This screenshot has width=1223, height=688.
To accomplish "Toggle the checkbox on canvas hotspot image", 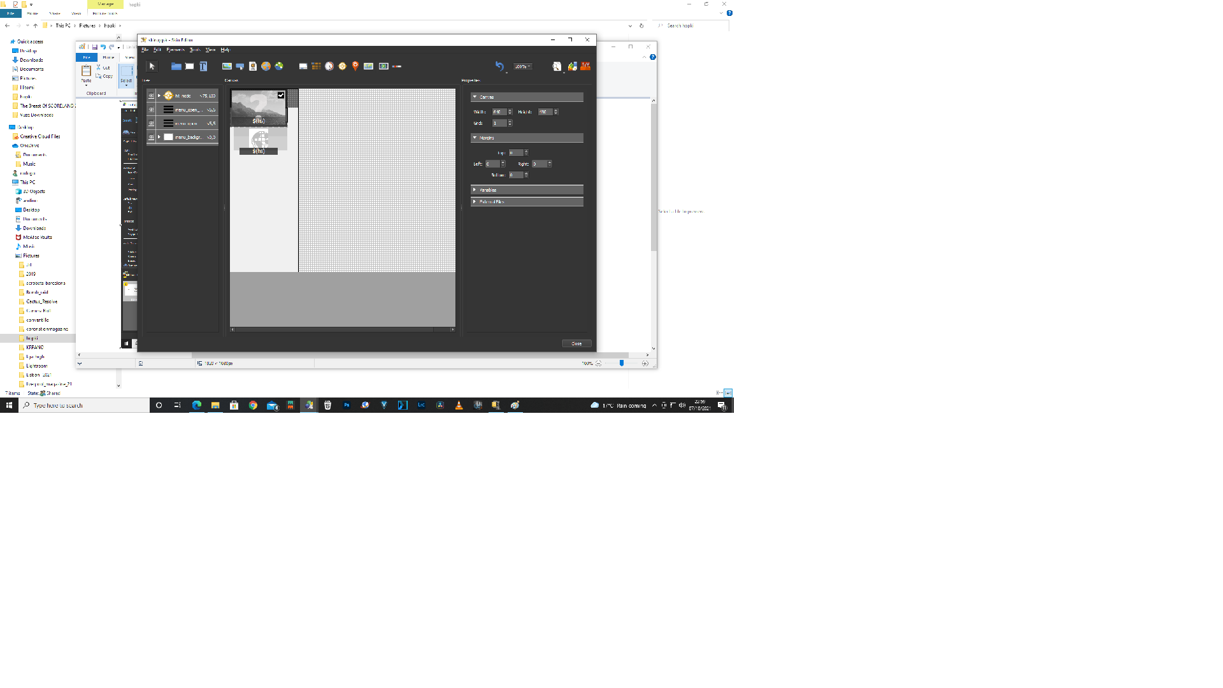I will 281,95.
